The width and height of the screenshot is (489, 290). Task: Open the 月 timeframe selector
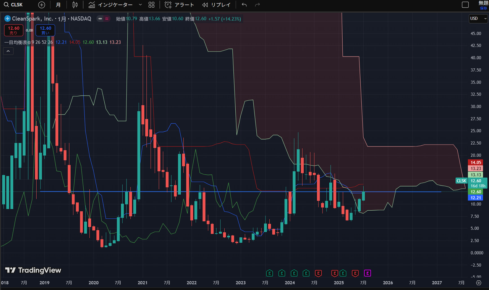pos(58,5)
